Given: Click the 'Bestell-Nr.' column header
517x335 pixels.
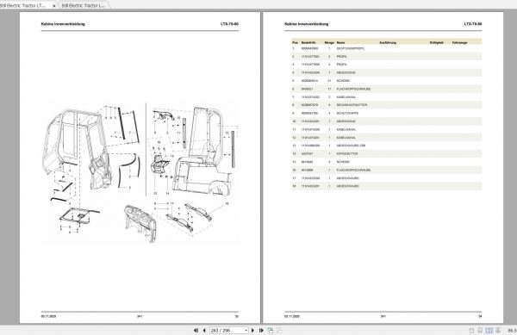Looking at the screenshot, I should (309, 42).
